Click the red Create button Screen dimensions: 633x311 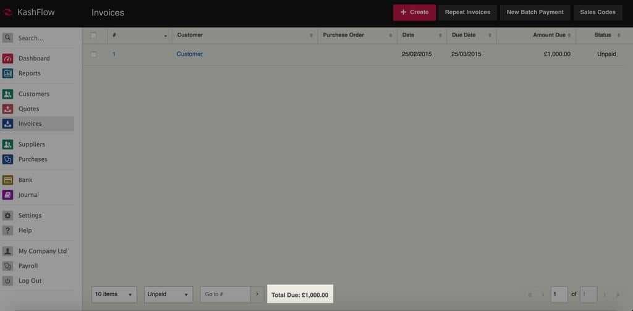point(414,12)
